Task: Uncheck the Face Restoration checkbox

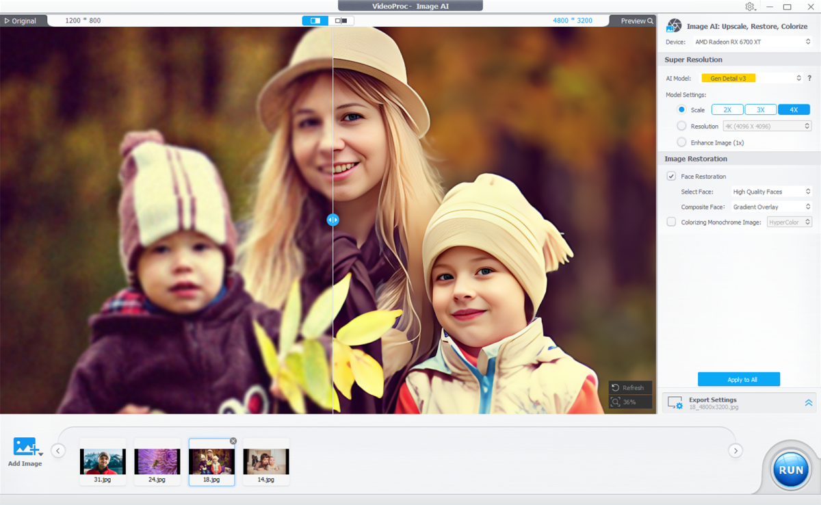Action: pos(671,177)
